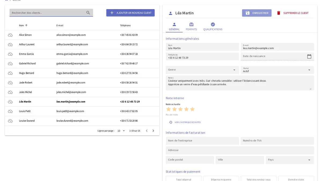
Task: Open the birth date calendar picker
Action: [x=309, y=56]
